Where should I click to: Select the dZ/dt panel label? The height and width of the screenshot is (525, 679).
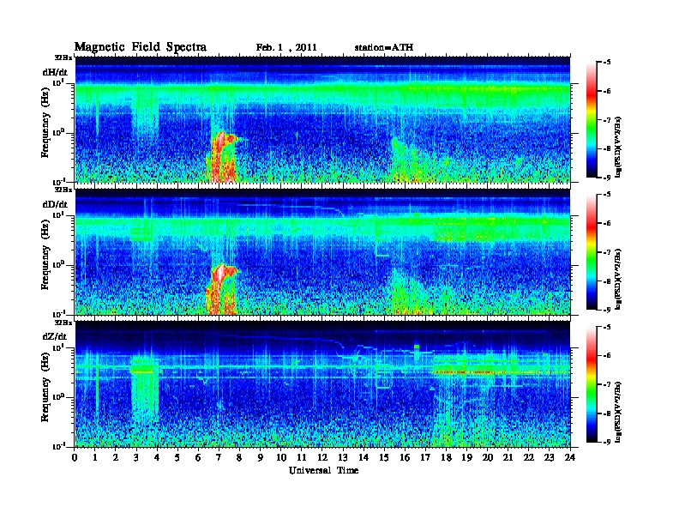pyautogui.click(x=55, y=336)
